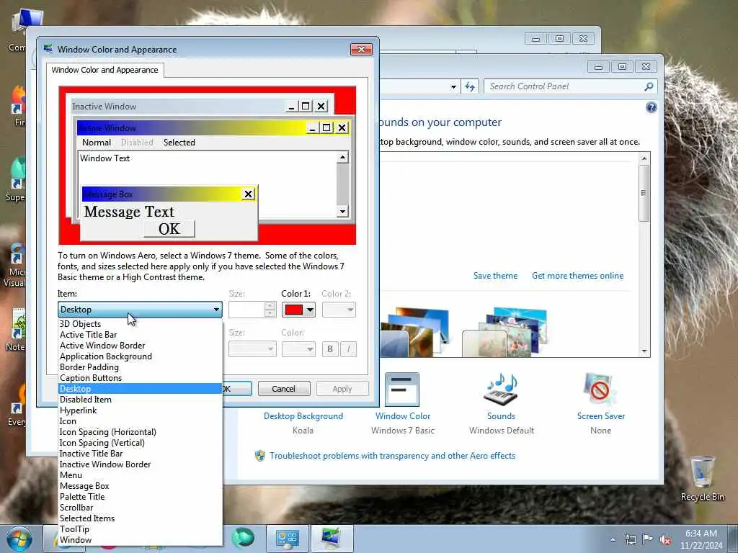738x553 pixels.
Task: Click themes list scroll up arrow
Action: pos(644,158)
